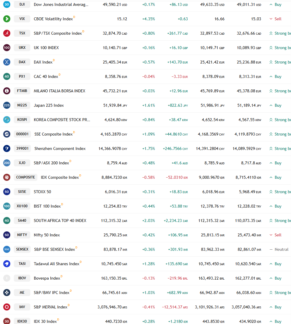Click Bovespa change −219.96 BRL
Image resolution: width=291 pixels, height=324 pixels.
pos(178,278)
